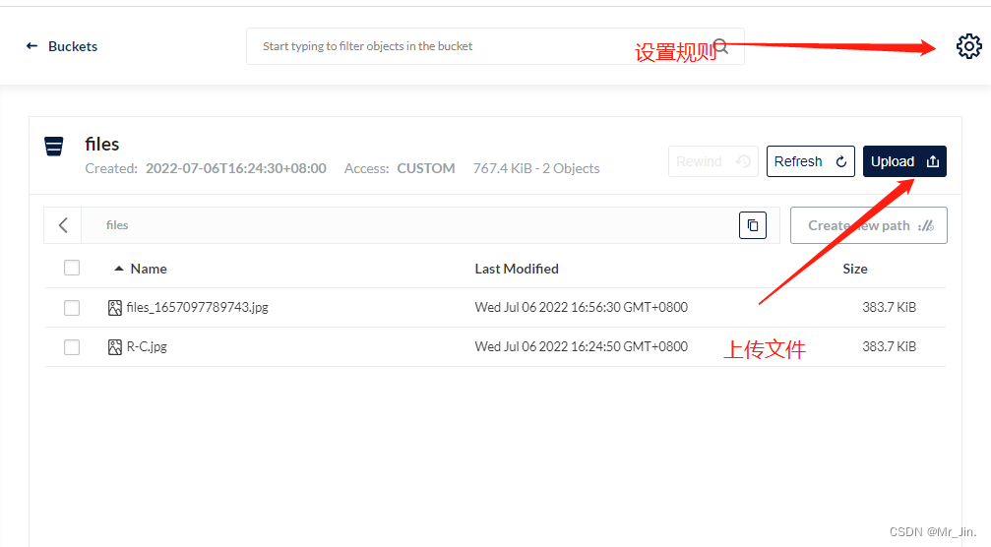Click the Created timestamp value
The width and height of the screenshot is (991, 547).
[x=236, y=168]
